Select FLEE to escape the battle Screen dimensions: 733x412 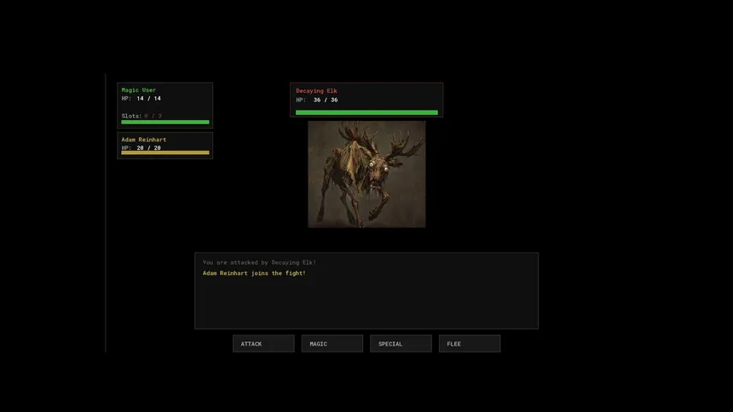[470, 343]
